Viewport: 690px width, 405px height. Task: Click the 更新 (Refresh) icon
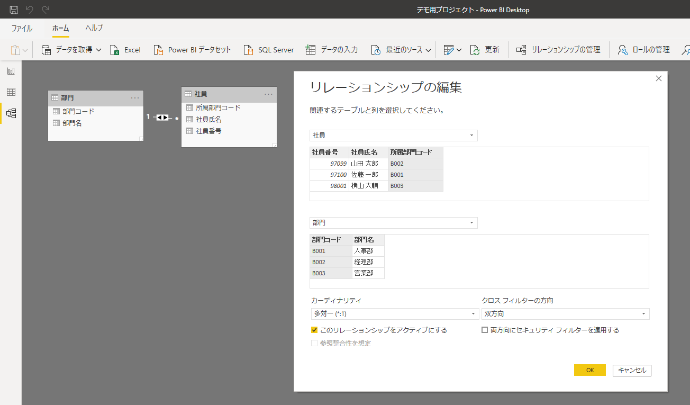tap(475, 50)
